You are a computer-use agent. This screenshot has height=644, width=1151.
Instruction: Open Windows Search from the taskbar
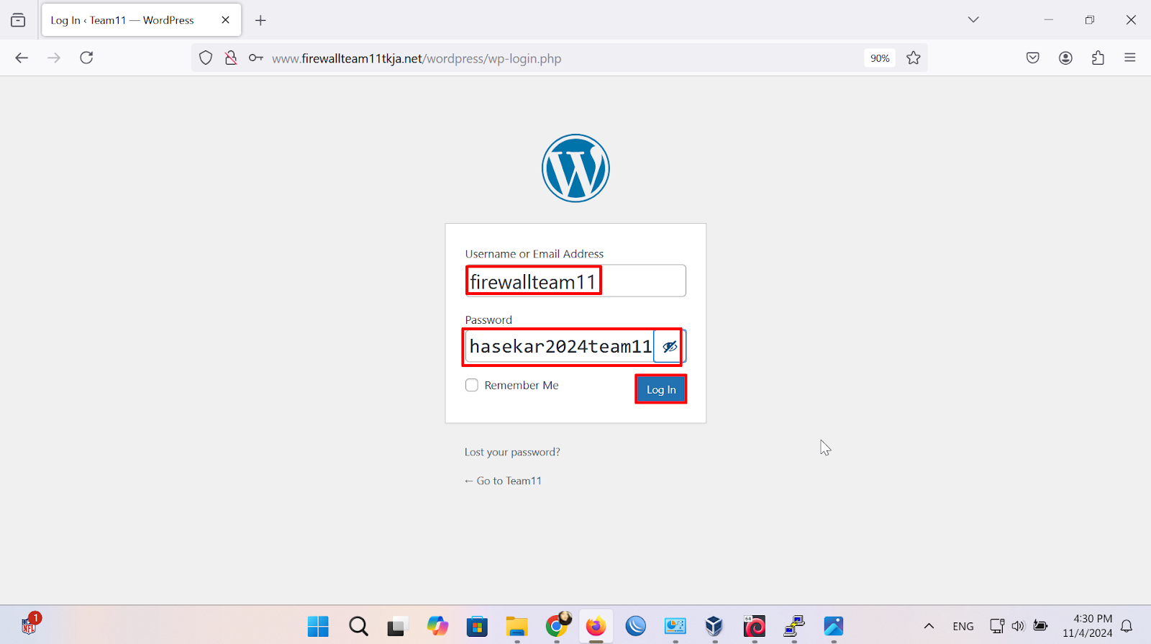pos(358,626)
